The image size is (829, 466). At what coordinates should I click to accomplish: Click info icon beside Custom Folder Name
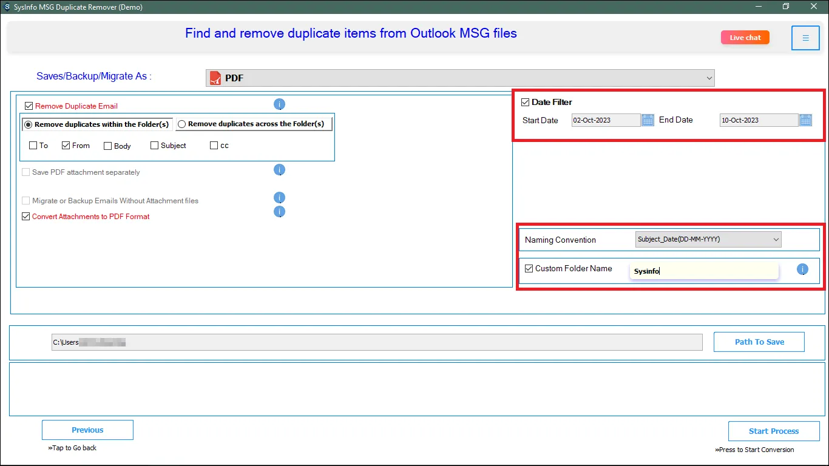click(802, 269)
